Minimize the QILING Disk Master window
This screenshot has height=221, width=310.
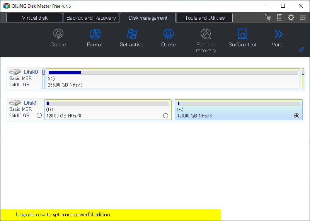point(266,6)
